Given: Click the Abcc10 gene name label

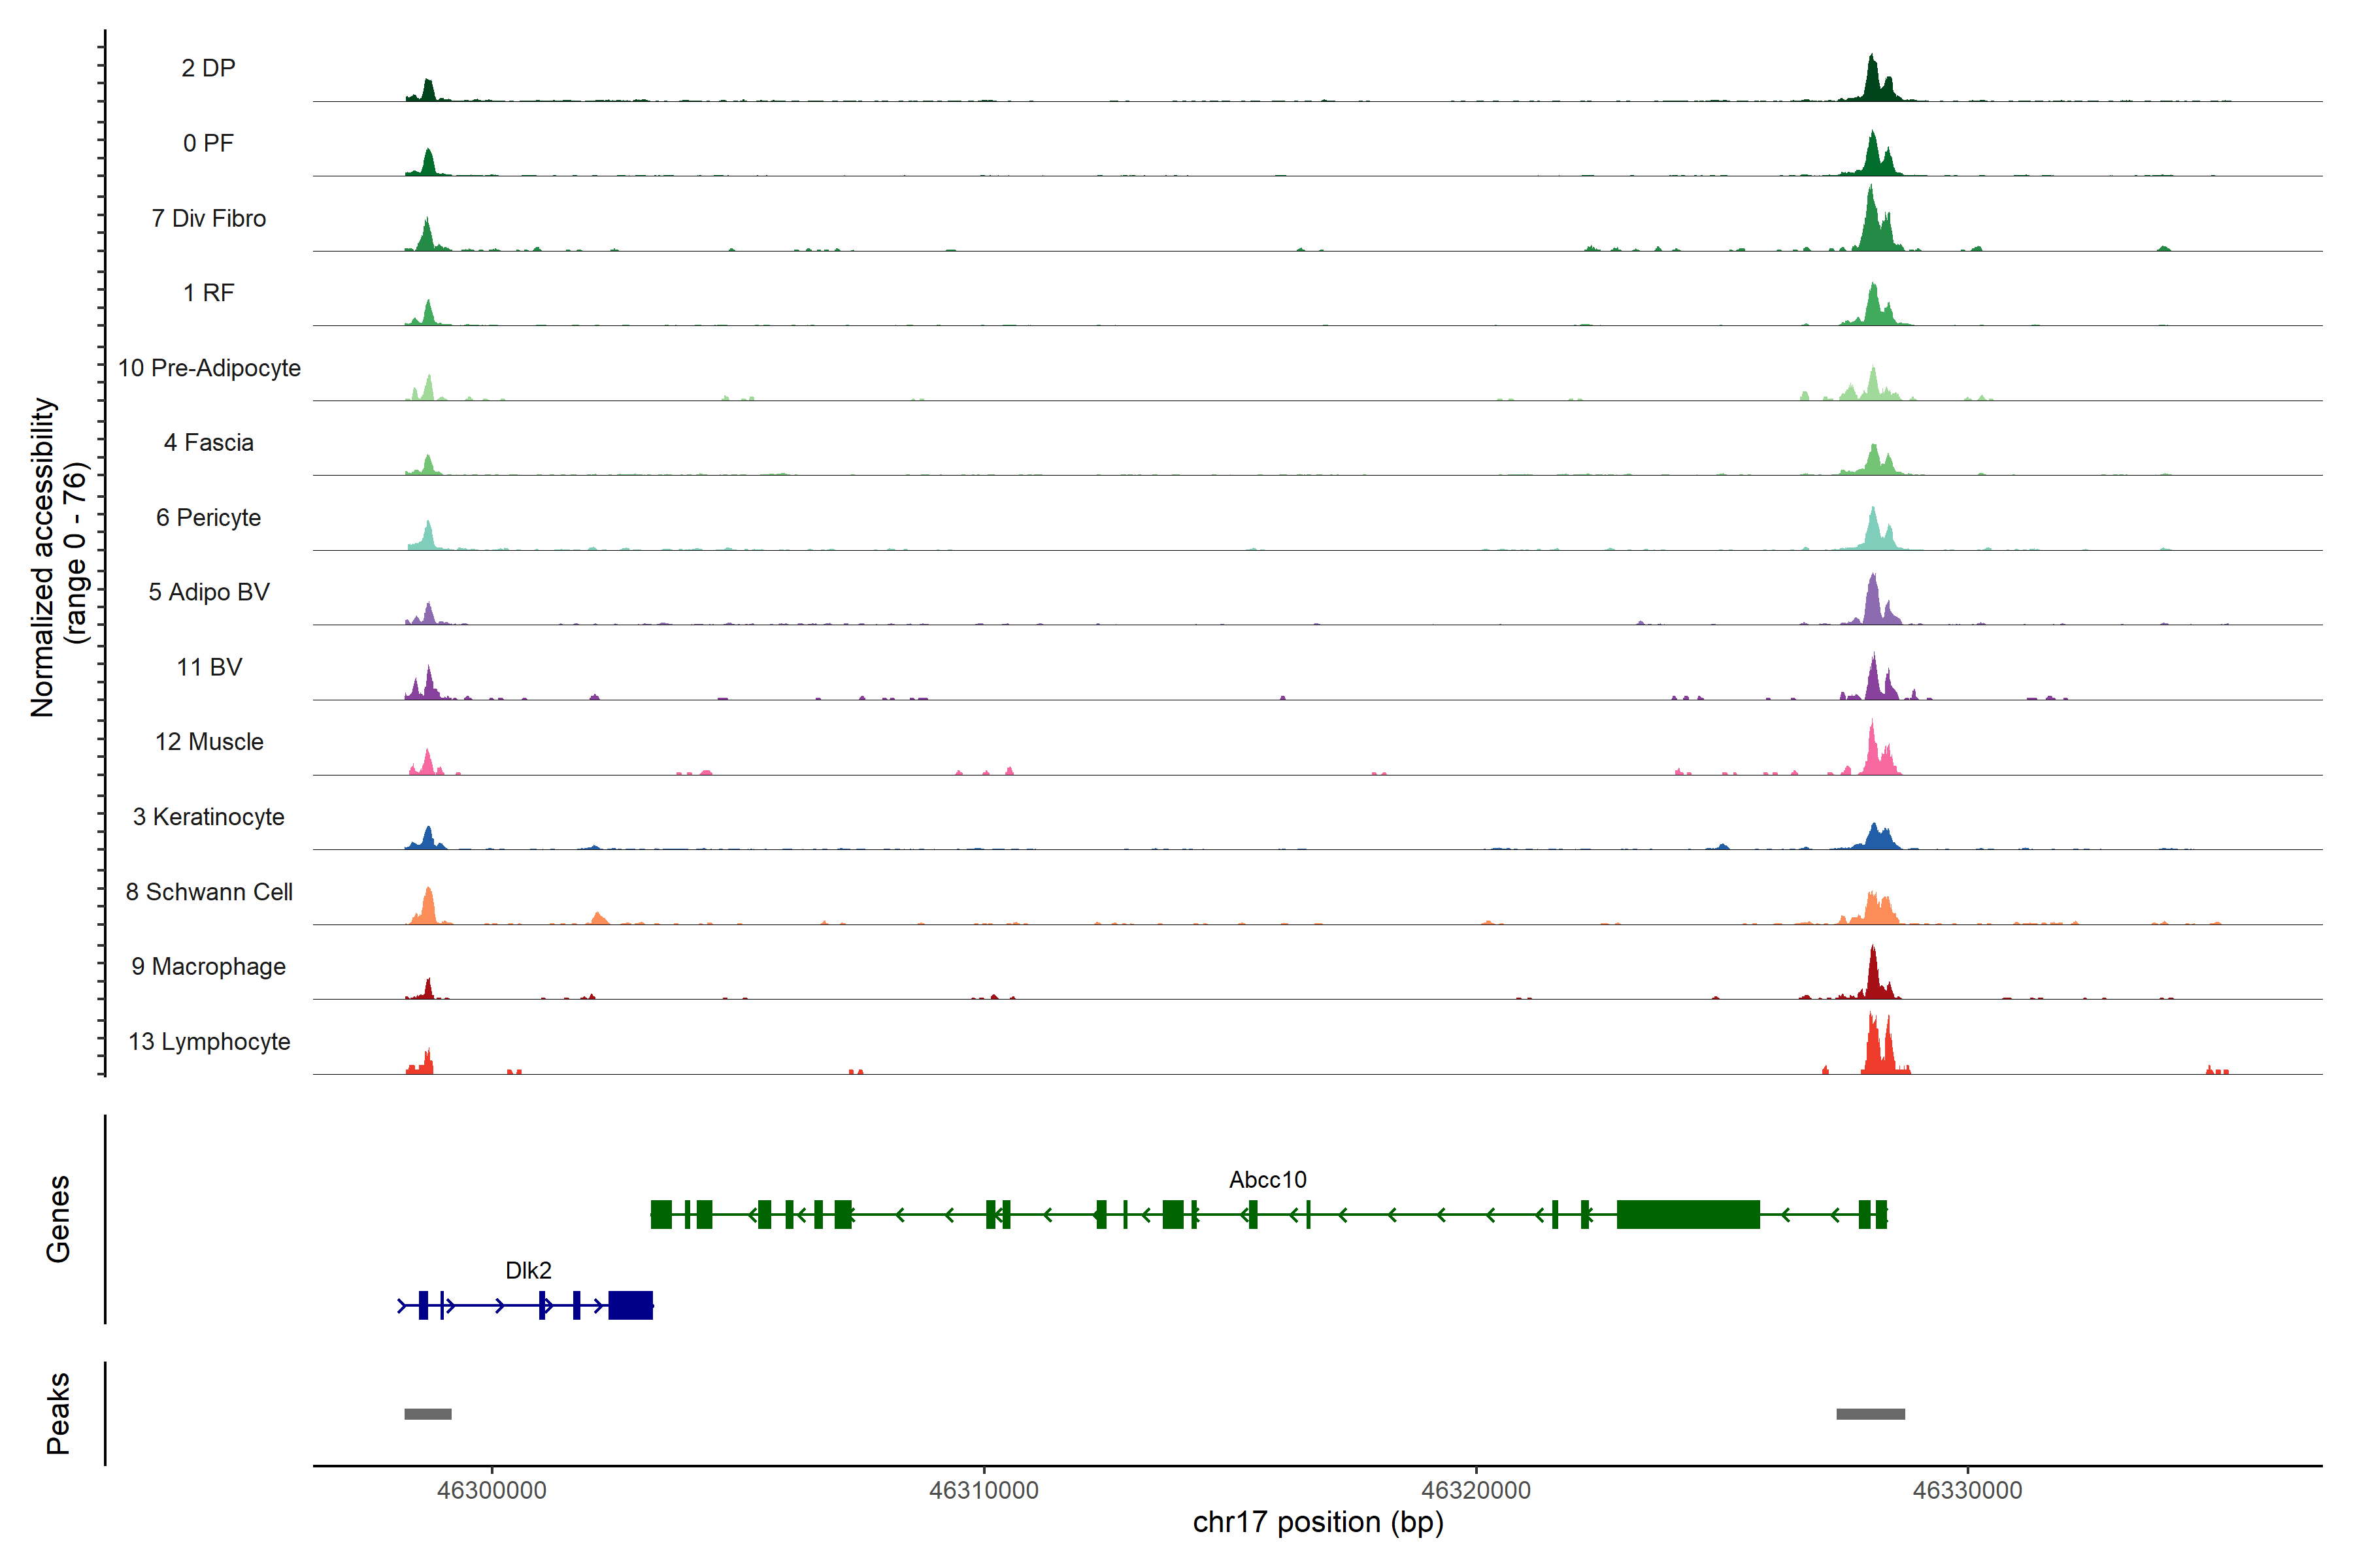Looking at the screenshot, I should point(1267,1180).
